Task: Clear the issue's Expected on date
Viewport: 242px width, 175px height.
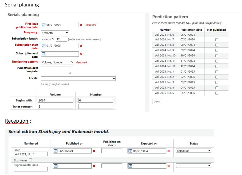Action: coord(168,151)
